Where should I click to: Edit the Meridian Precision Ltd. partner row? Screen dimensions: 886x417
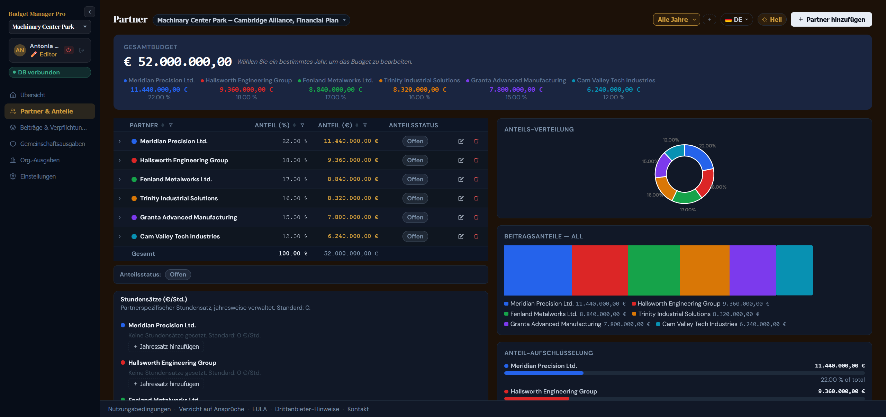tap(461, 141)
